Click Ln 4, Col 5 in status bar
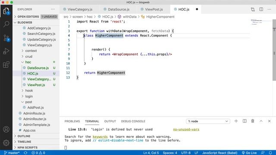 coord(151,153)
